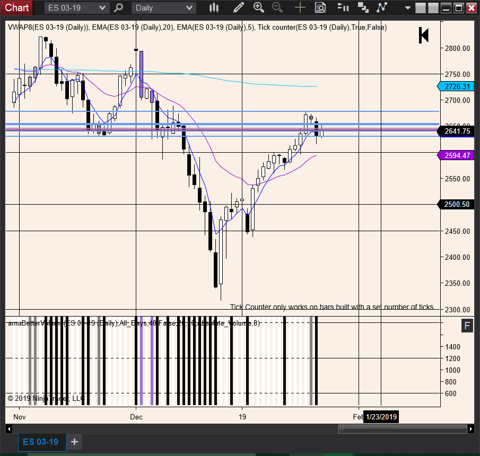The height and width of the screenshot is (456, 480).
Task: Open the chart bar style selector
Action: pyautogui.click(x=214, y=7)
